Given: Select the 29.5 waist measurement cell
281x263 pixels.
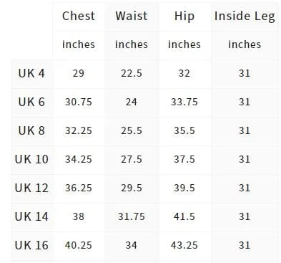Looking at the screenshot, I should tap(132, 188).
